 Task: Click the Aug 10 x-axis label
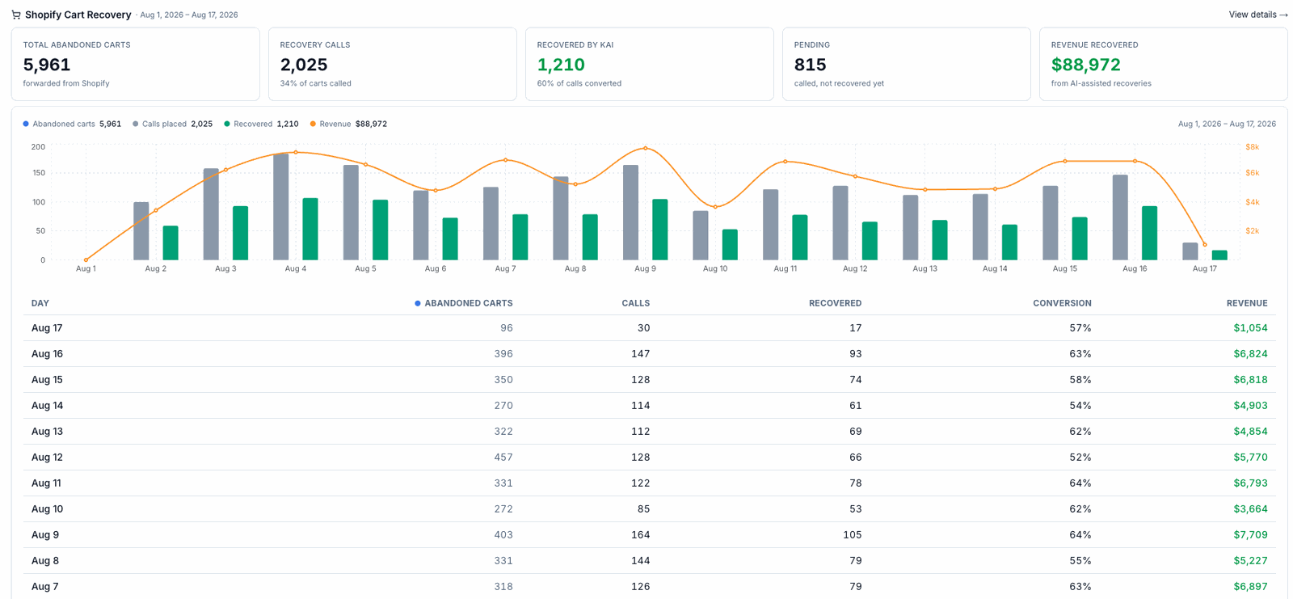[715, 268]
